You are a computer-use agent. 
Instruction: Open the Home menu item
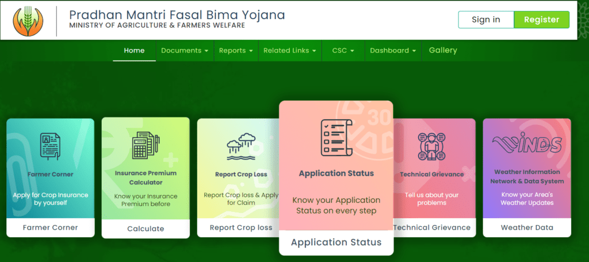pos(134,50)
